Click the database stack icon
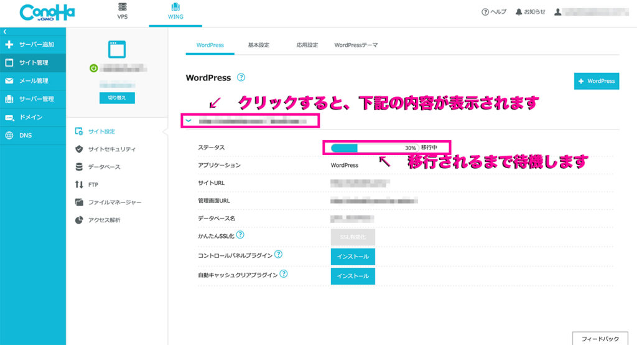 79,167
